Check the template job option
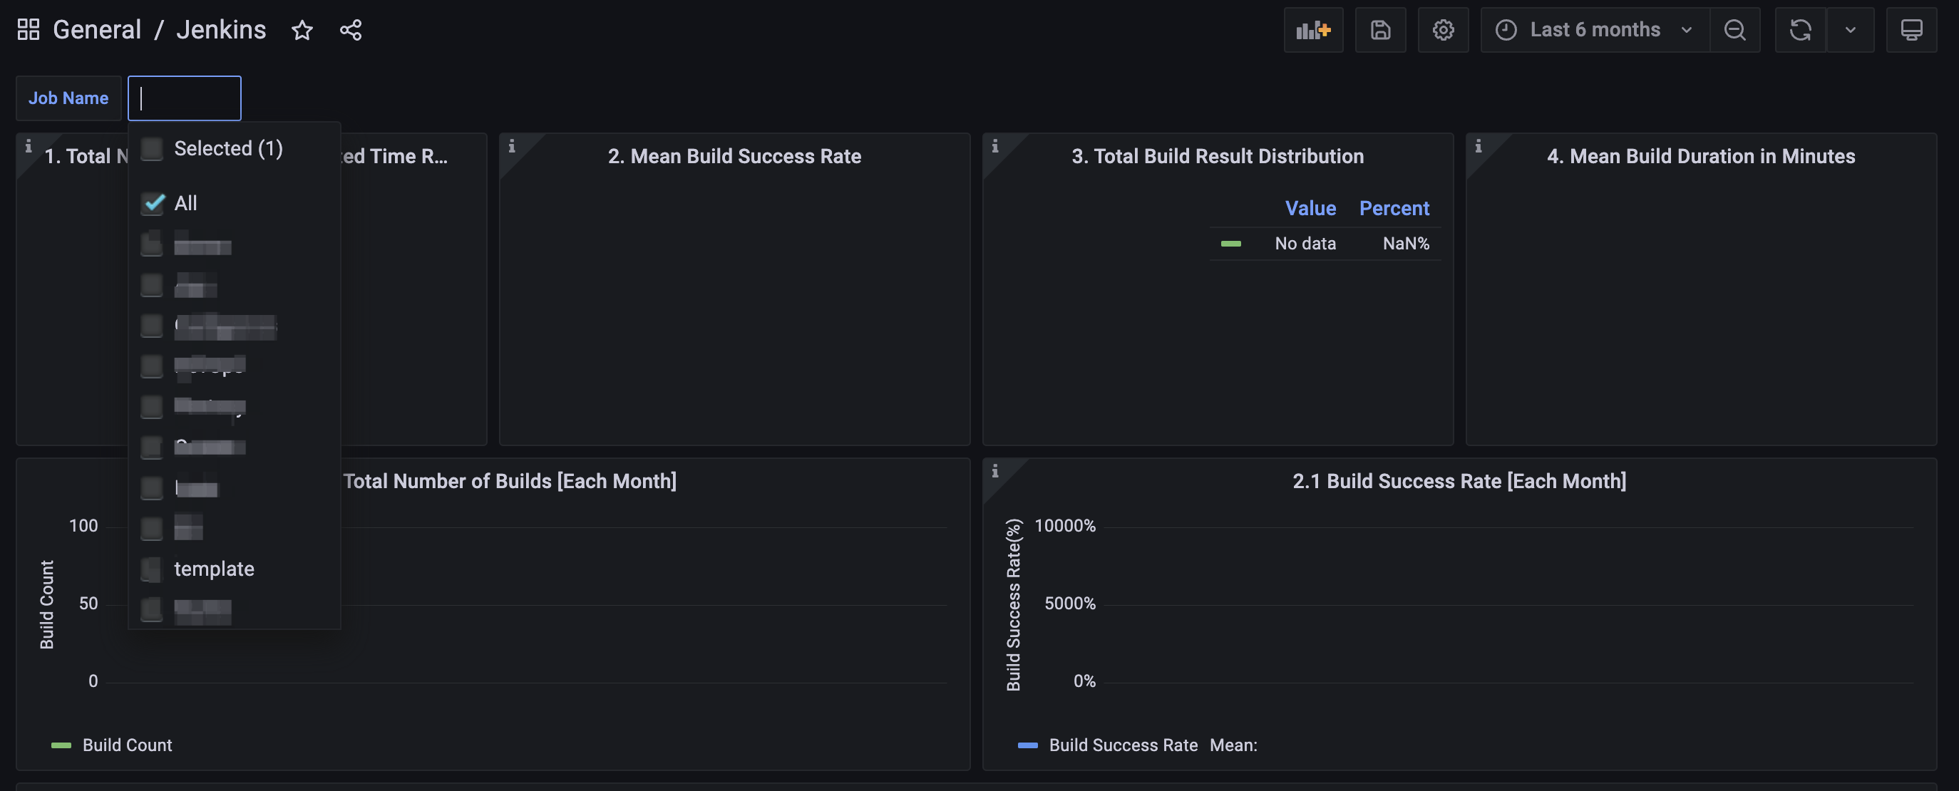Image resolution: width=1959 pixels, height=791 pixels. [x=152, y=569]
